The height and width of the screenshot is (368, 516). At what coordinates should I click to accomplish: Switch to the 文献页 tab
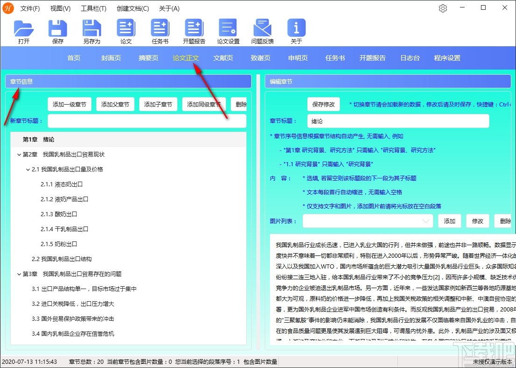223,58
